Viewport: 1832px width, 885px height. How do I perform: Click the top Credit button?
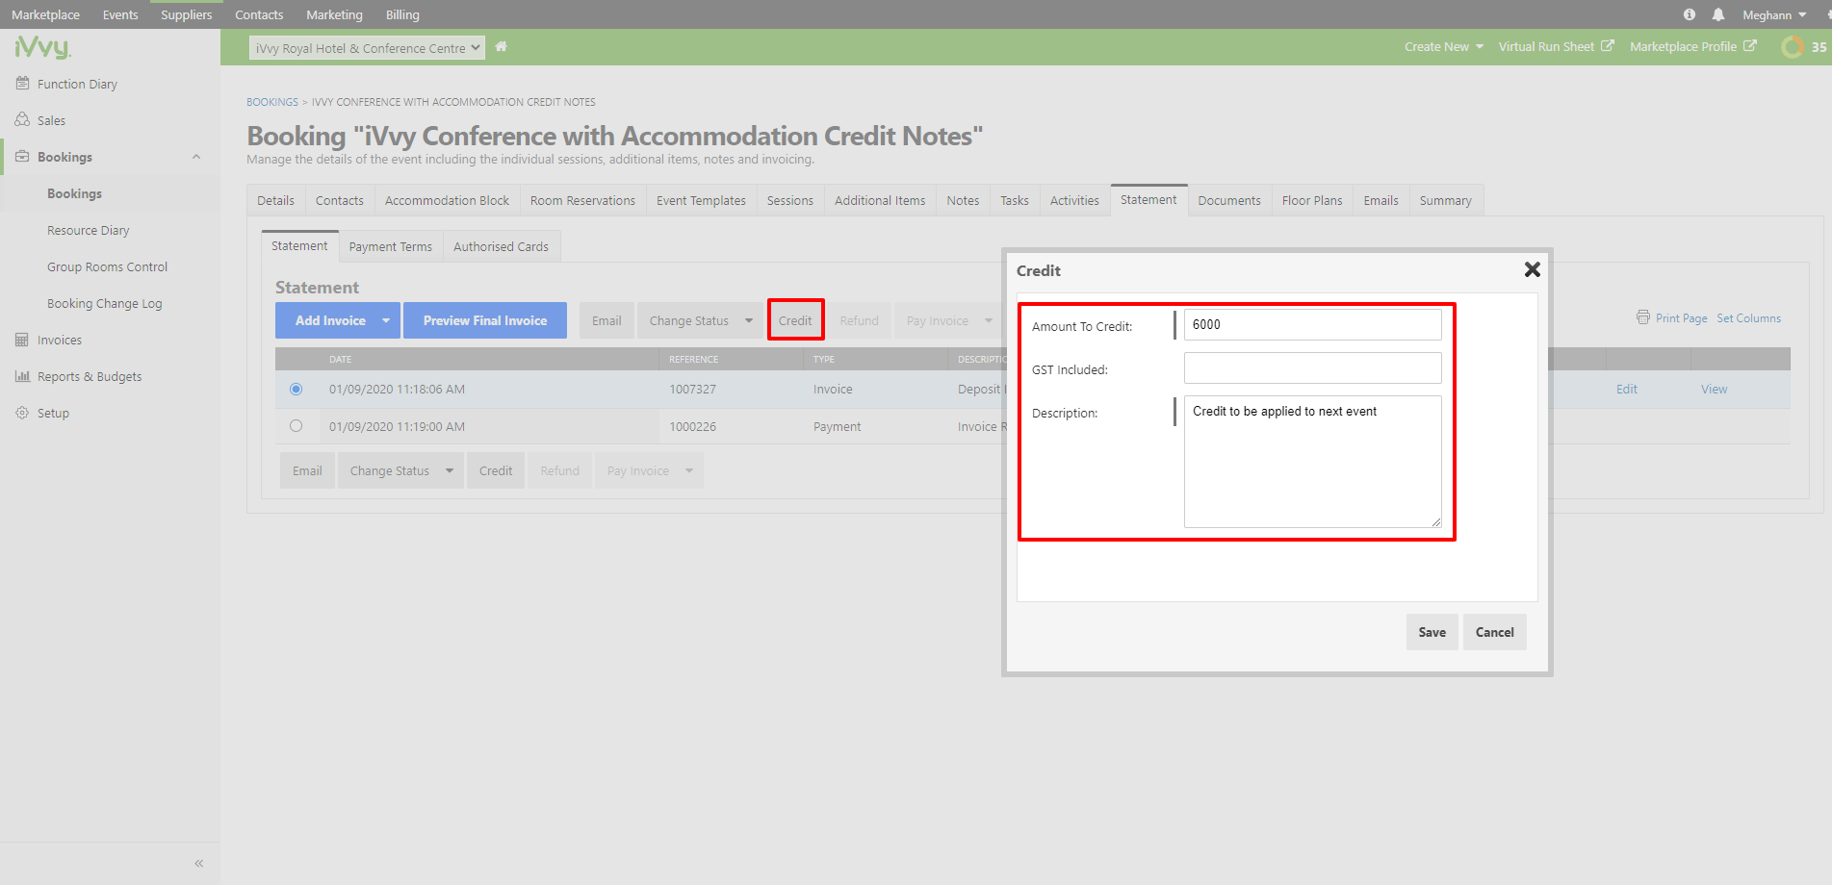pyautogui.click(x=795, y=320)
